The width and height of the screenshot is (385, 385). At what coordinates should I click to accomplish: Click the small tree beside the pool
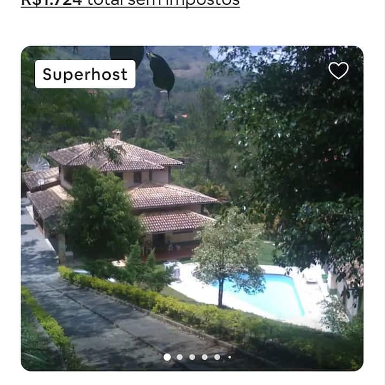pyautogui.click(x=228, y=256)
